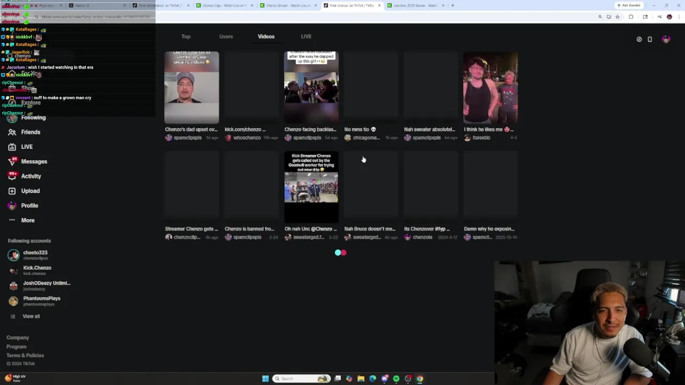The width and height of the screenshot is (685, 385).
Task: Open the 'Damn why he exposin...' video title
Action: (489, 229)
